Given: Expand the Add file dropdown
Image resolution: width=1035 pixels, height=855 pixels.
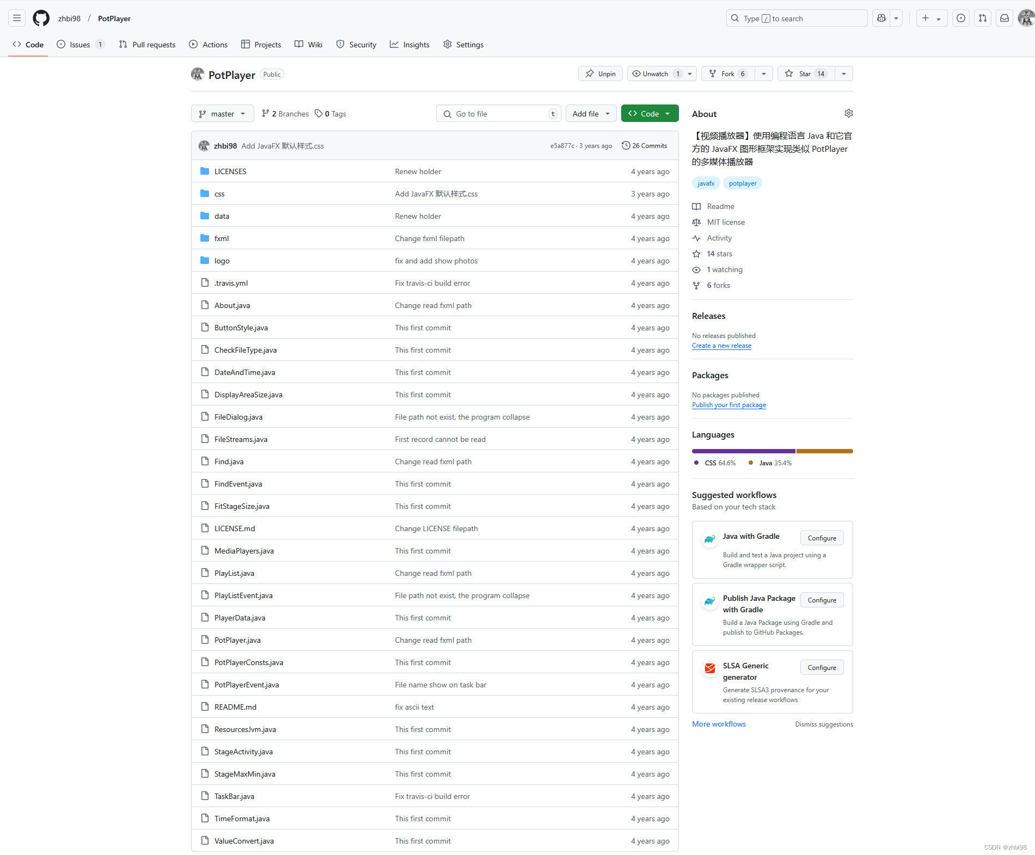Looking at the screenshot, I should 591,114.
